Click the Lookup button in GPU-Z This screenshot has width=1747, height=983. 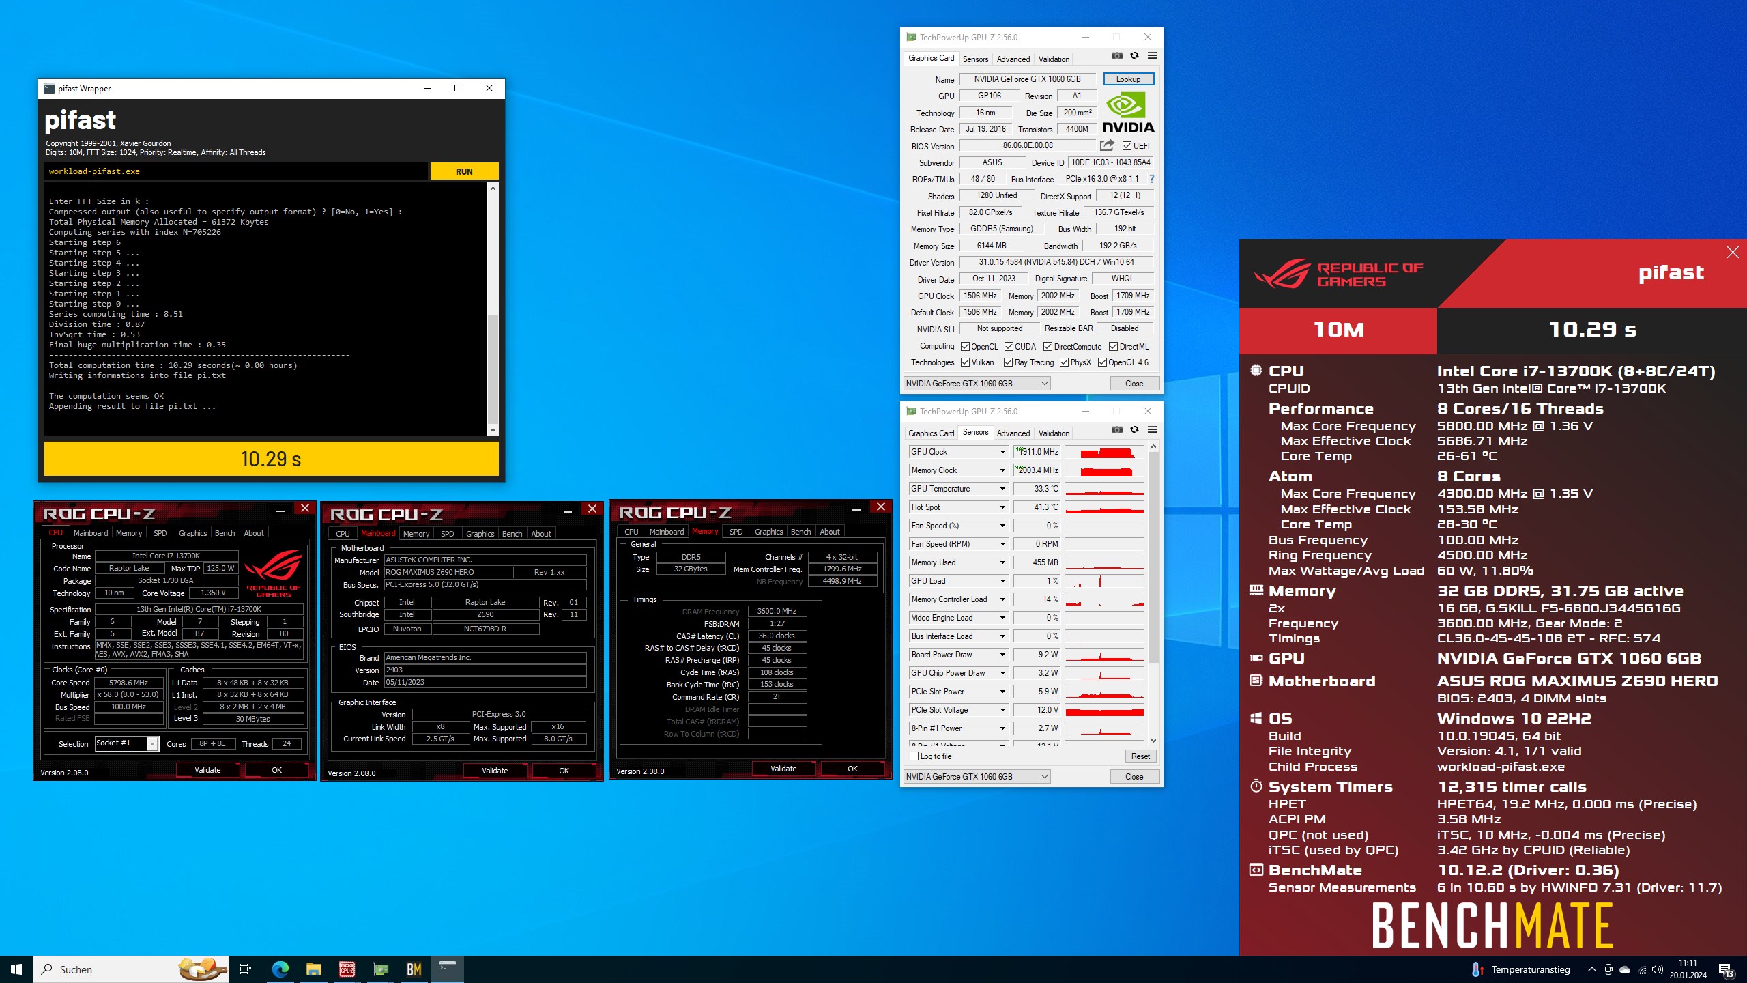point(1128,79)
